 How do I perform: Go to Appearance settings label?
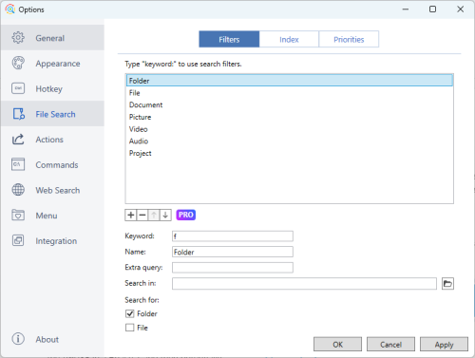[x=58, y=64]
